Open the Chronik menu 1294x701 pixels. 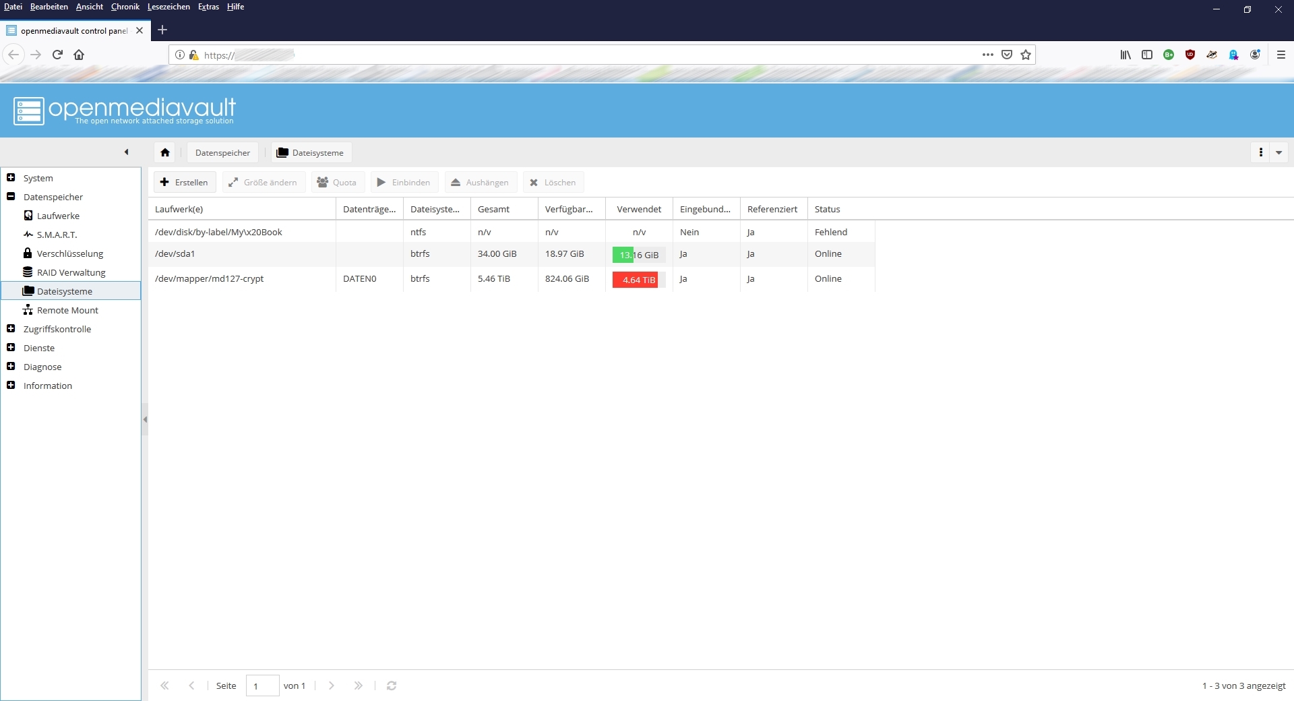pyautogui.click(x=125, y=7)
